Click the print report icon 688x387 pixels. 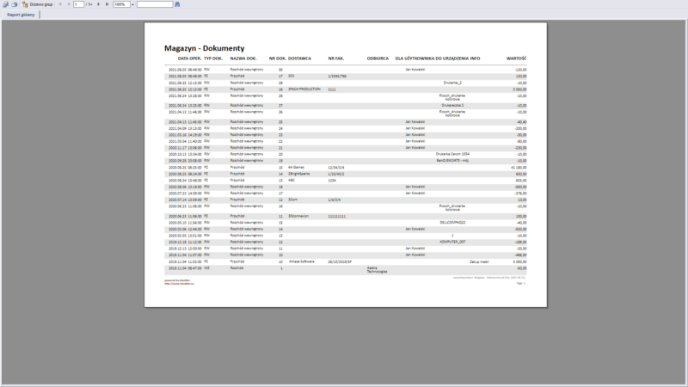click(14, 4)
